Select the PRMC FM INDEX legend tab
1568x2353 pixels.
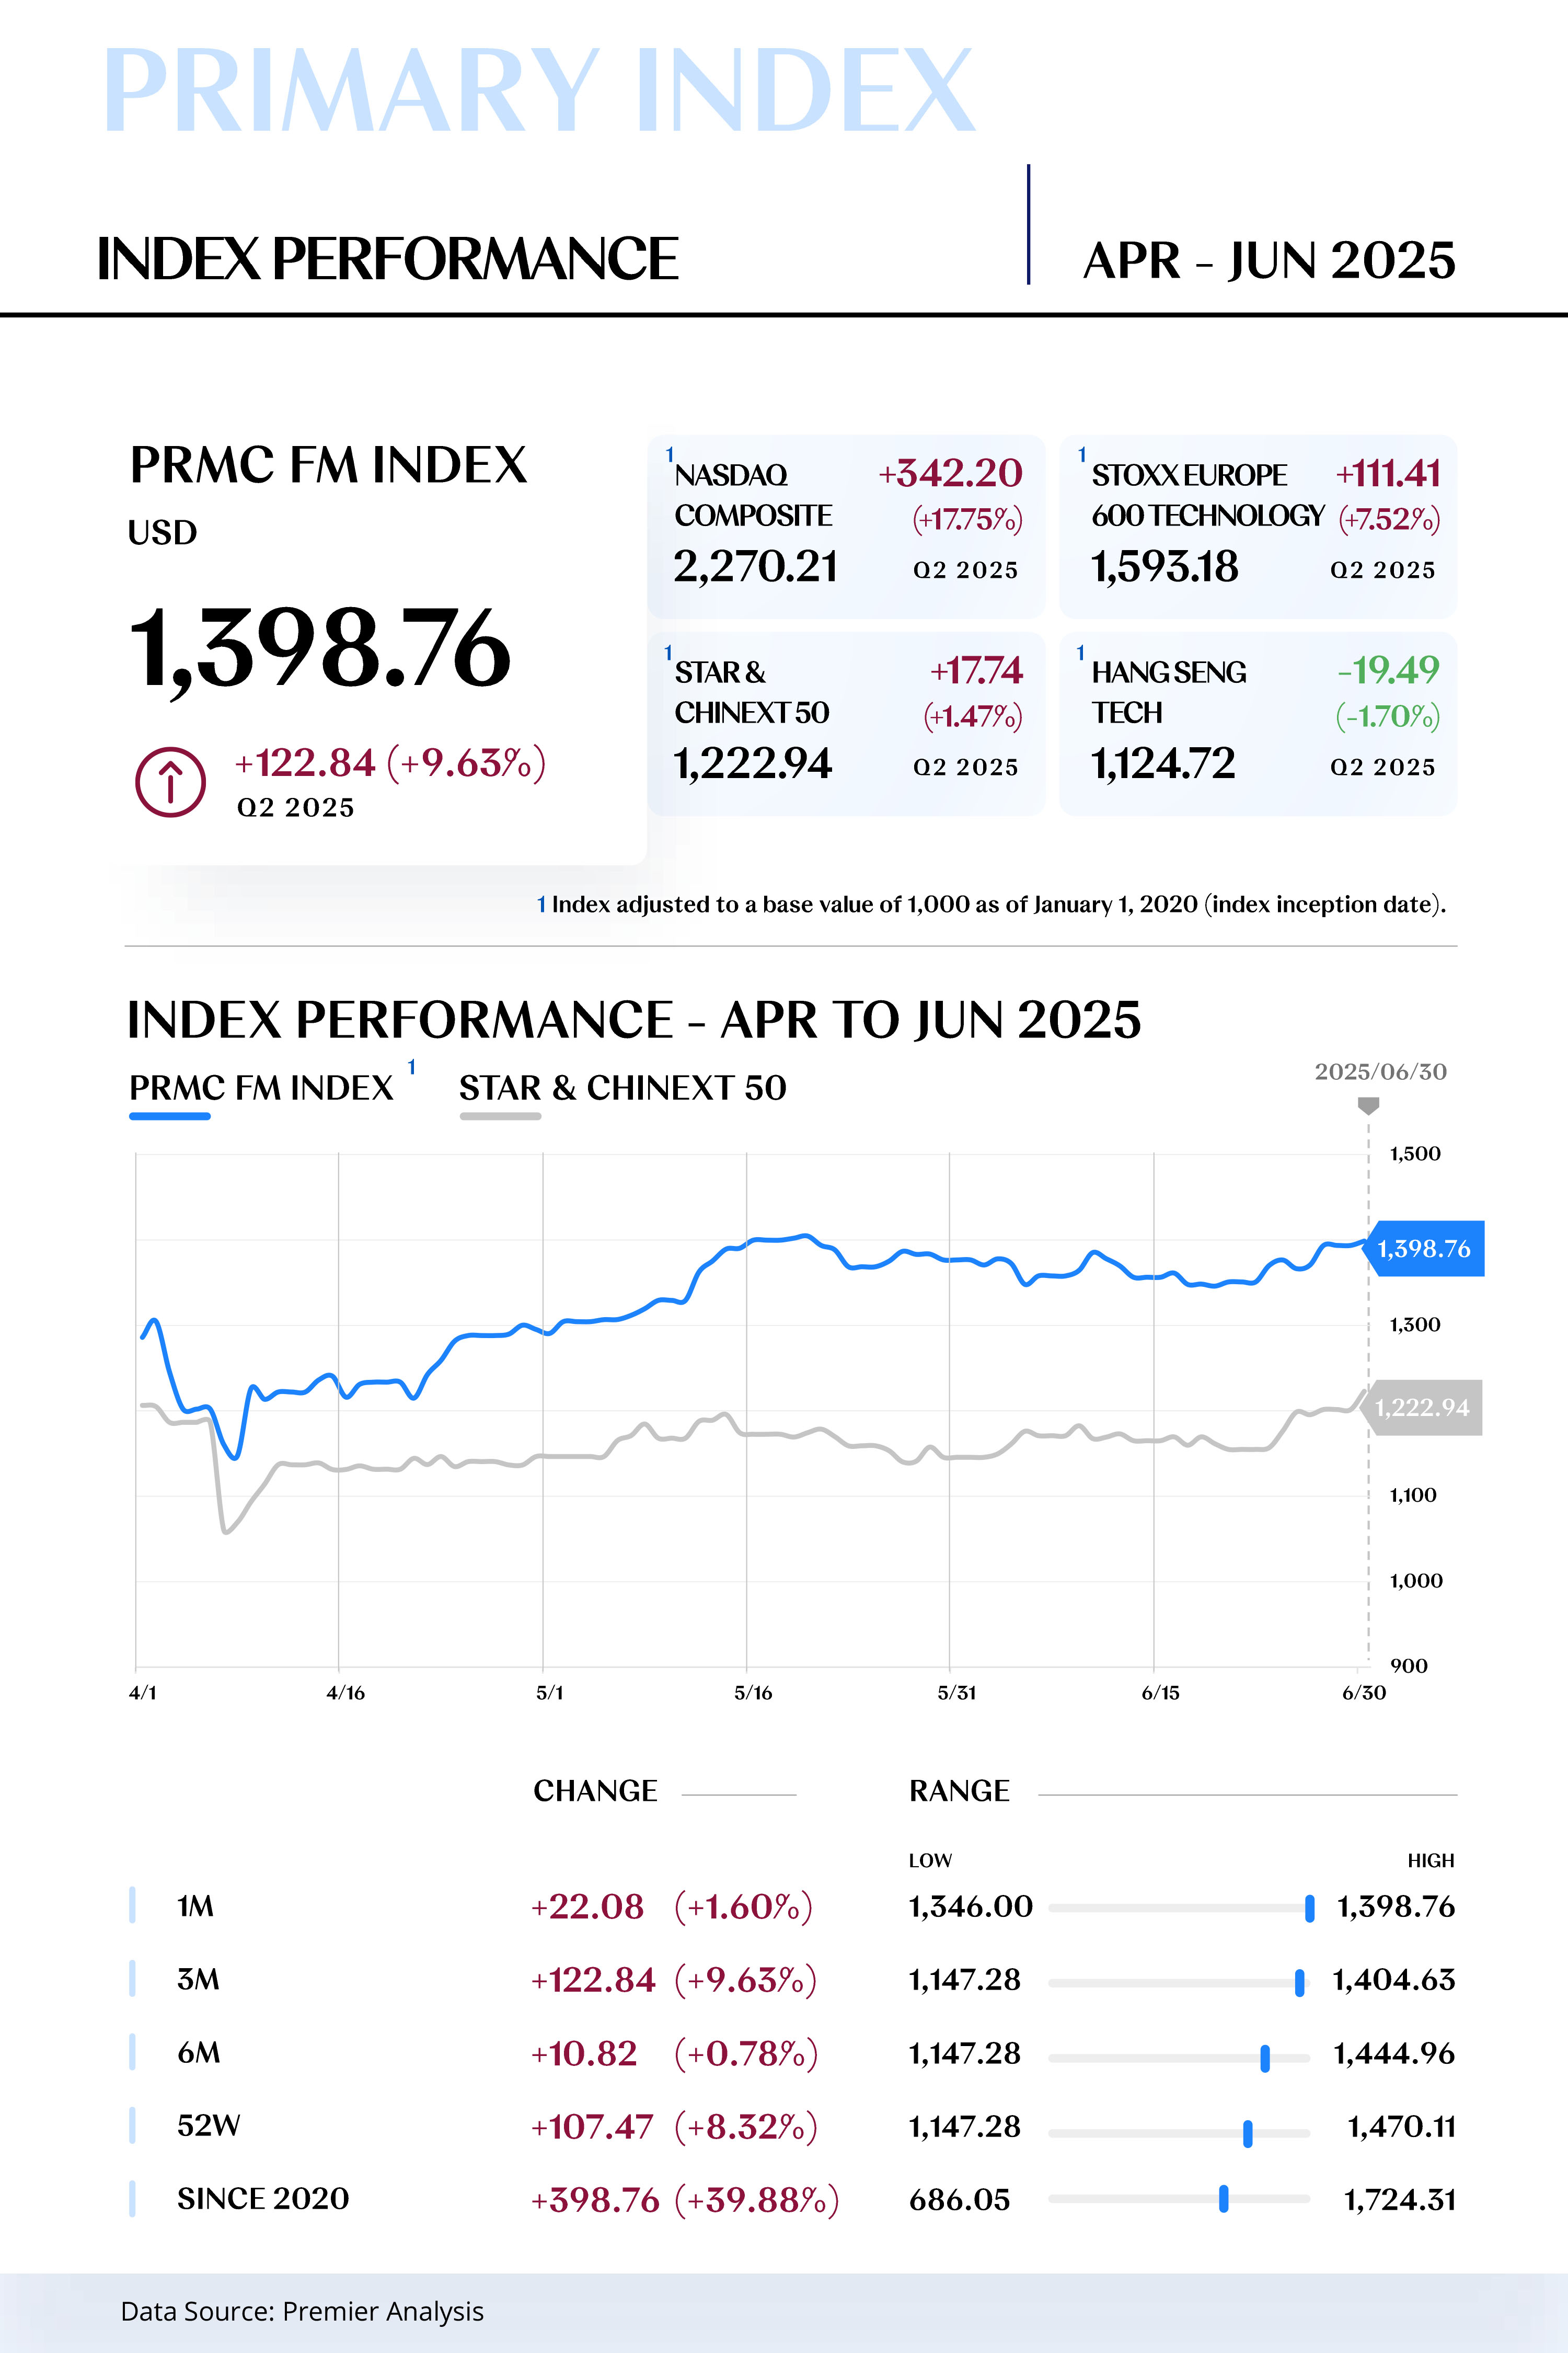[261, 1089]
